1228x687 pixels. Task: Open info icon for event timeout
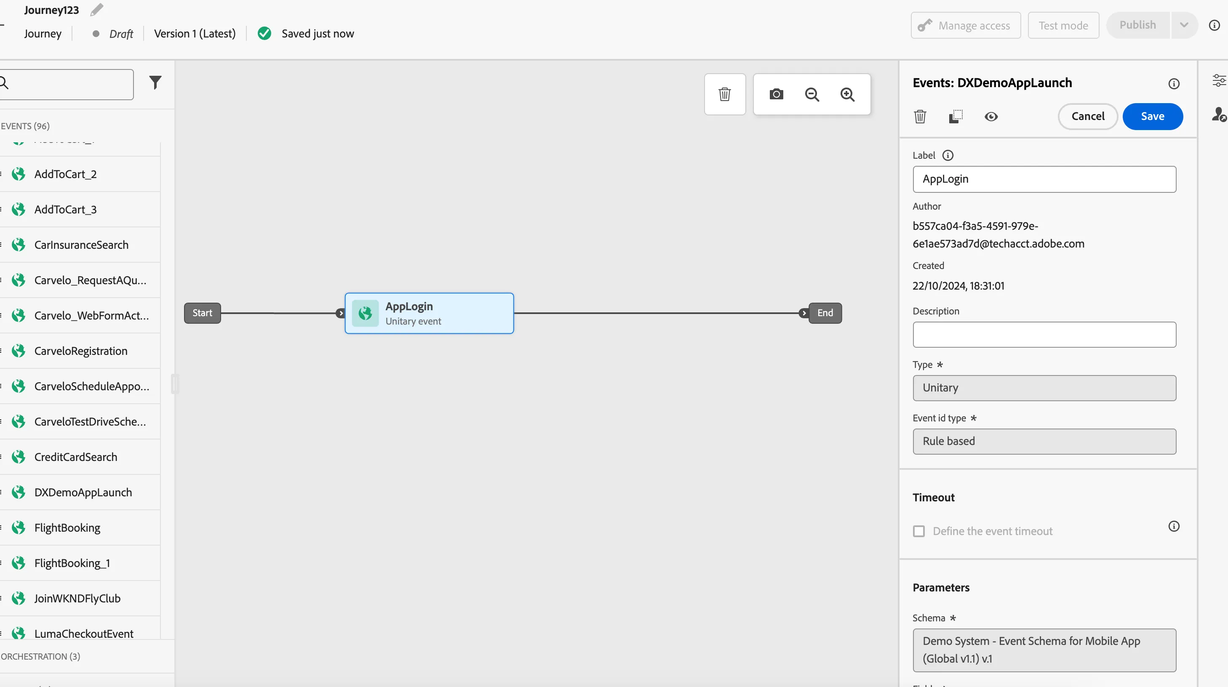(x=1174, y=526)
